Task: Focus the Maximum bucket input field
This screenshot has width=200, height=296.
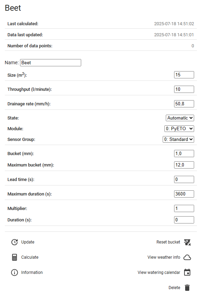Action: click(184, 165)
